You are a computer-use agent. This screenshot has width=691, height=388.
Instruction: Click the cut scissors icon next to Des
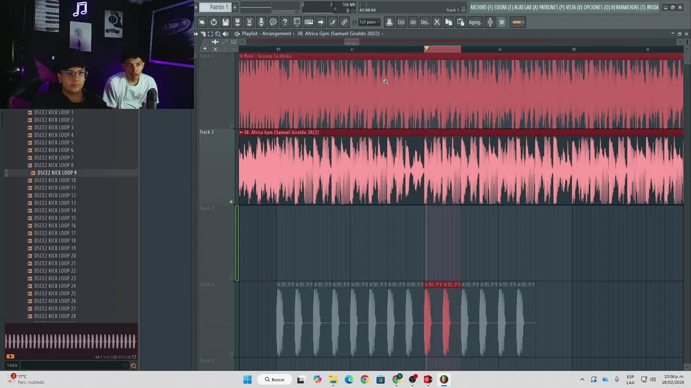(437, 22)
